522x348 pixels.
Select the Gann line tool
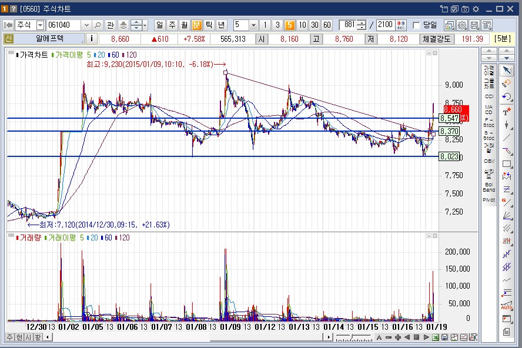coord(506,202)
